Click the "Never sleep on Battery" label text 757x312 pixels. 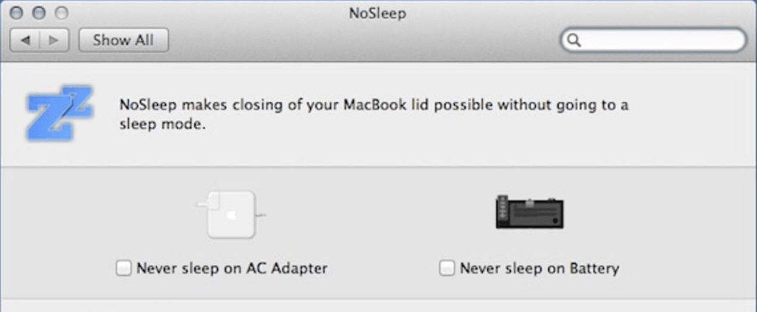point(539,269)
